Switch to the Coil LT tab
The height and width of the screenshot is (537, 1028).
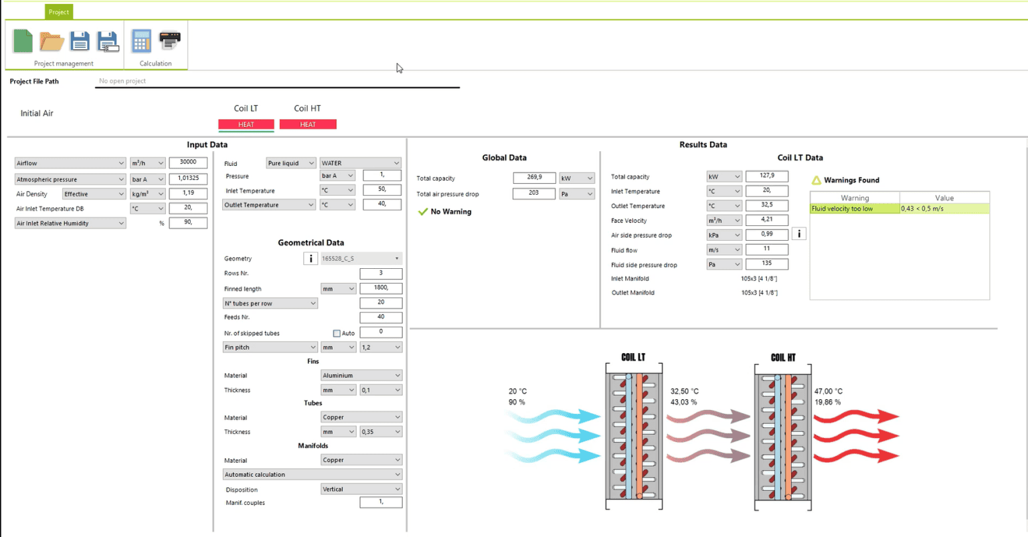(246, 108)
